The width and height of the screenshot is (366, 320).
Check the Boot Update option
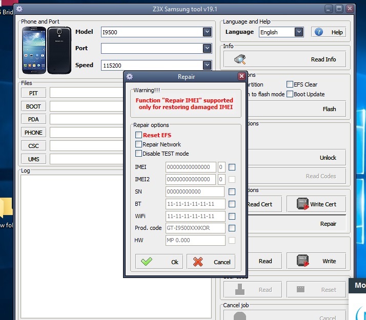point(290,94)
